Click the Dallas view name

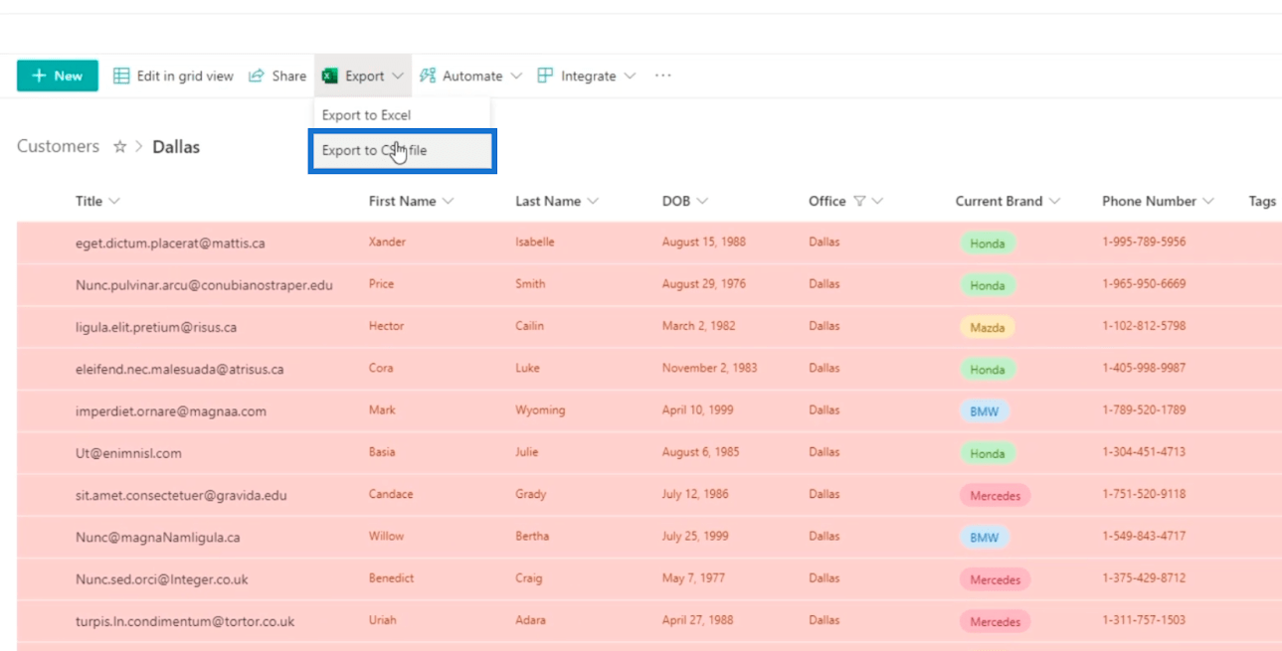click(x=176, y=147)
